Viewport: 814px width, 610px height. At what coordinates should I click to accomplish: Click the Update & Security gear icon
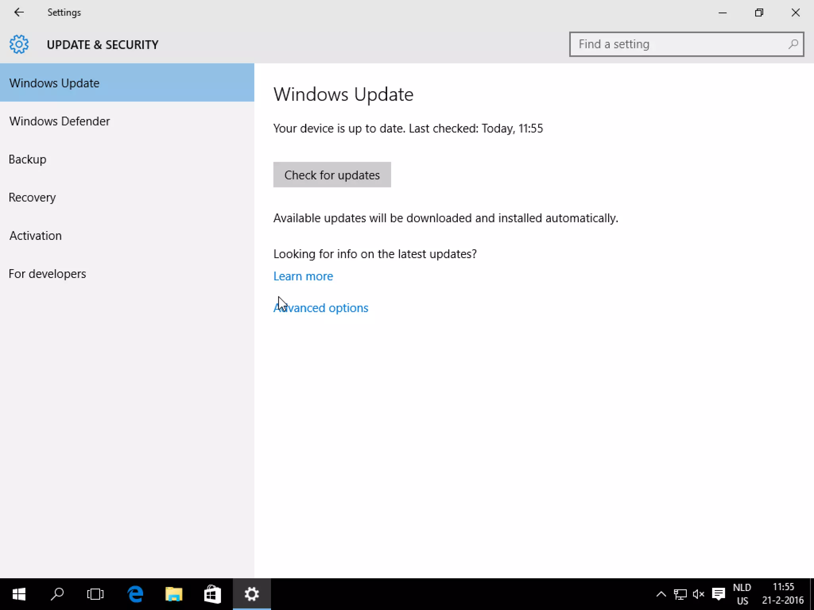tap(19, 44)
